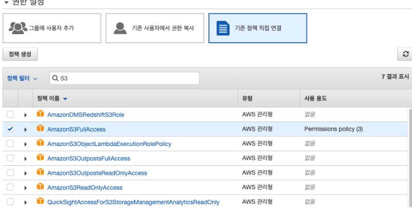Check the AmazonS3OutpostsReadOnlyAccess checkbox
The width and height of the screenshot is (412, 208).
[x=10, y=172]
